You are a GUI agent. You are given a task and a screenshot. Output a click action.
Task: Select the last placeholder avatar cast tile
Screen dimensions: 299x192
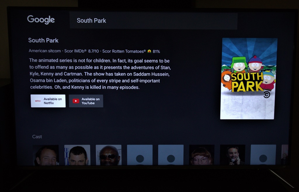point(263,154)
